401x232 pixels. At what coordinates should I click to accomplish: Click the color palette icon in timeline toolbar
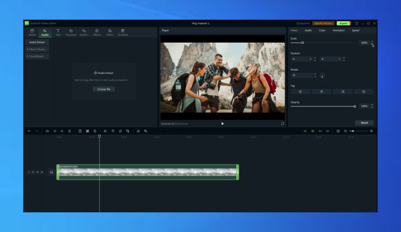pyautogui.click(x=138, y=131)
